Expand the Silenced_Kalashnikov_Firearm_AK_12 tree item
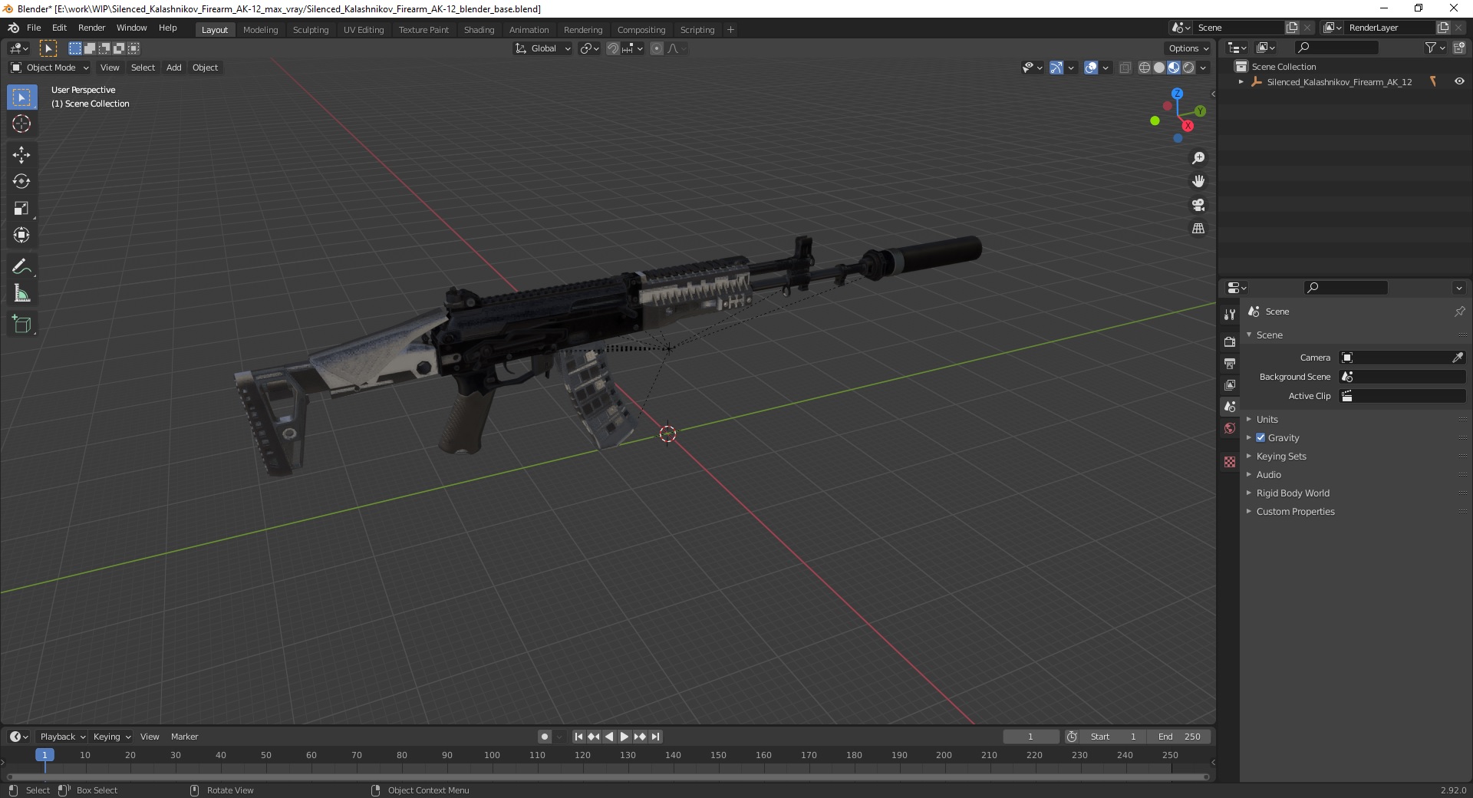 [1241, 81]
